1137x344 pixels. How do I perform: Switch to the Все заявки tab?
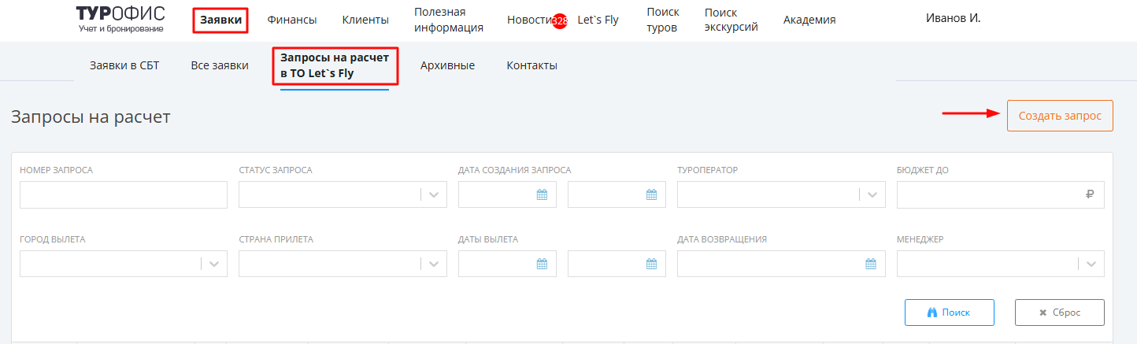click(x=220, y=65)
